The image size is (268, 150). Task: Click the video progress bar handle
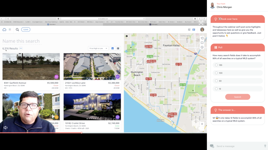click(x=82, y=133)
